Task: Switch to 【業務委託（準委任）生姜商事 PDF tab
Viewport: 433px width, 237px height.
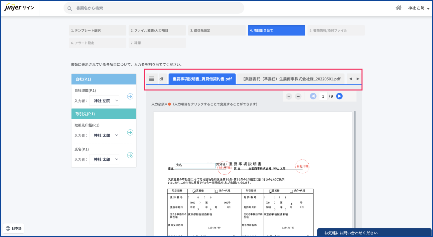Action: pyautogui.click(x=291, y=79)
